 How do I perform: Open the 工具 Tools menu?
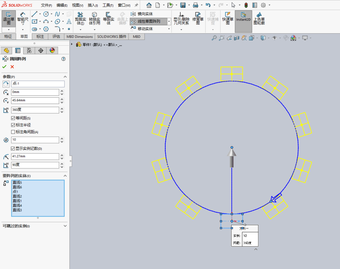(108, 5)
